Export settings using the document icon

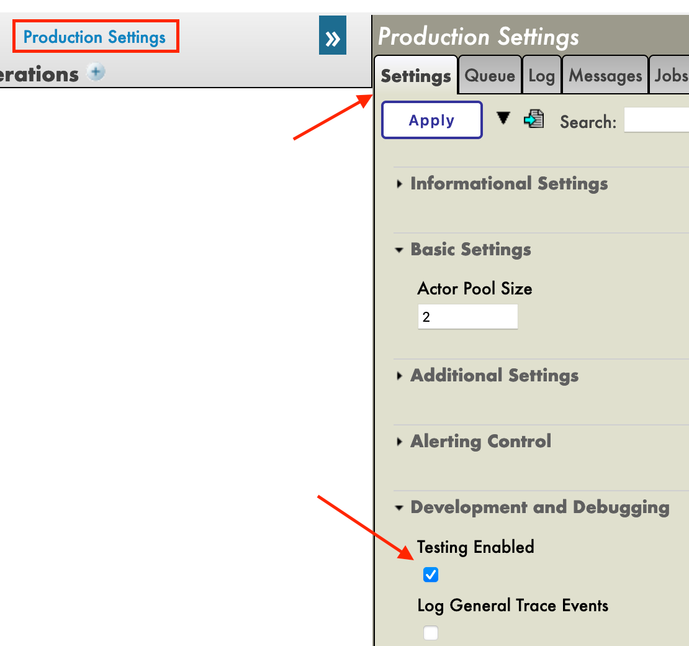tap(534, 119)
